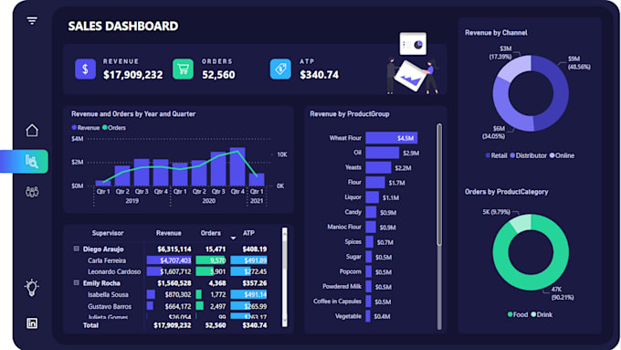Click the Food legend item
The image size is (621, 350).
tap(518, 314)
